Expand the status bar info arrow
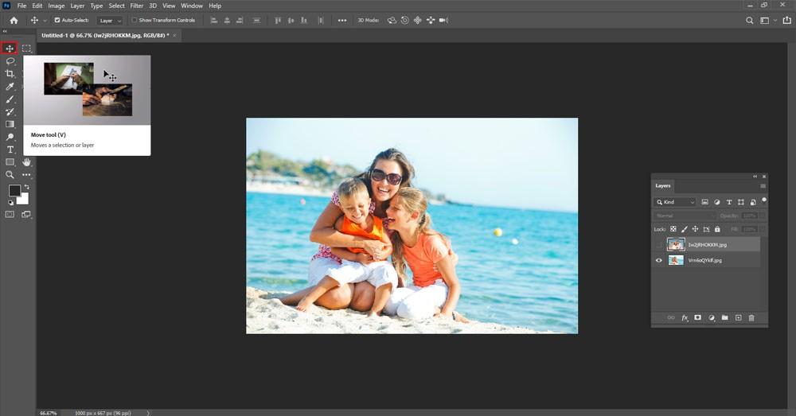The width and height of the screenshot is (796, 416). tap(148, 413)
